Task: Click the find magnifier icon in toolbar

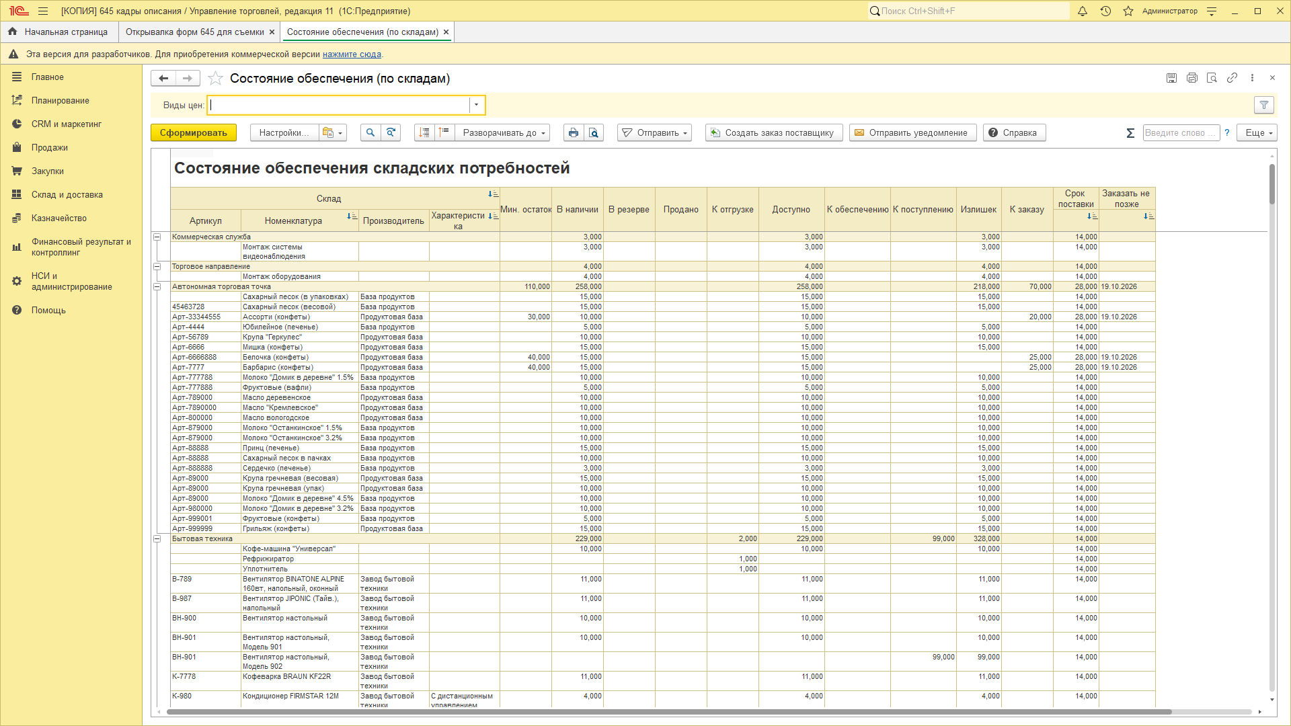Action: pyautogui.click(x=370, y=133)
